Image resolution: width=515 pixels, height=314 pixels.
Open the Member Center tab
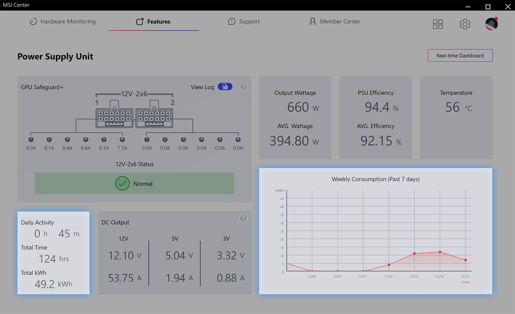tap(335, 21)
